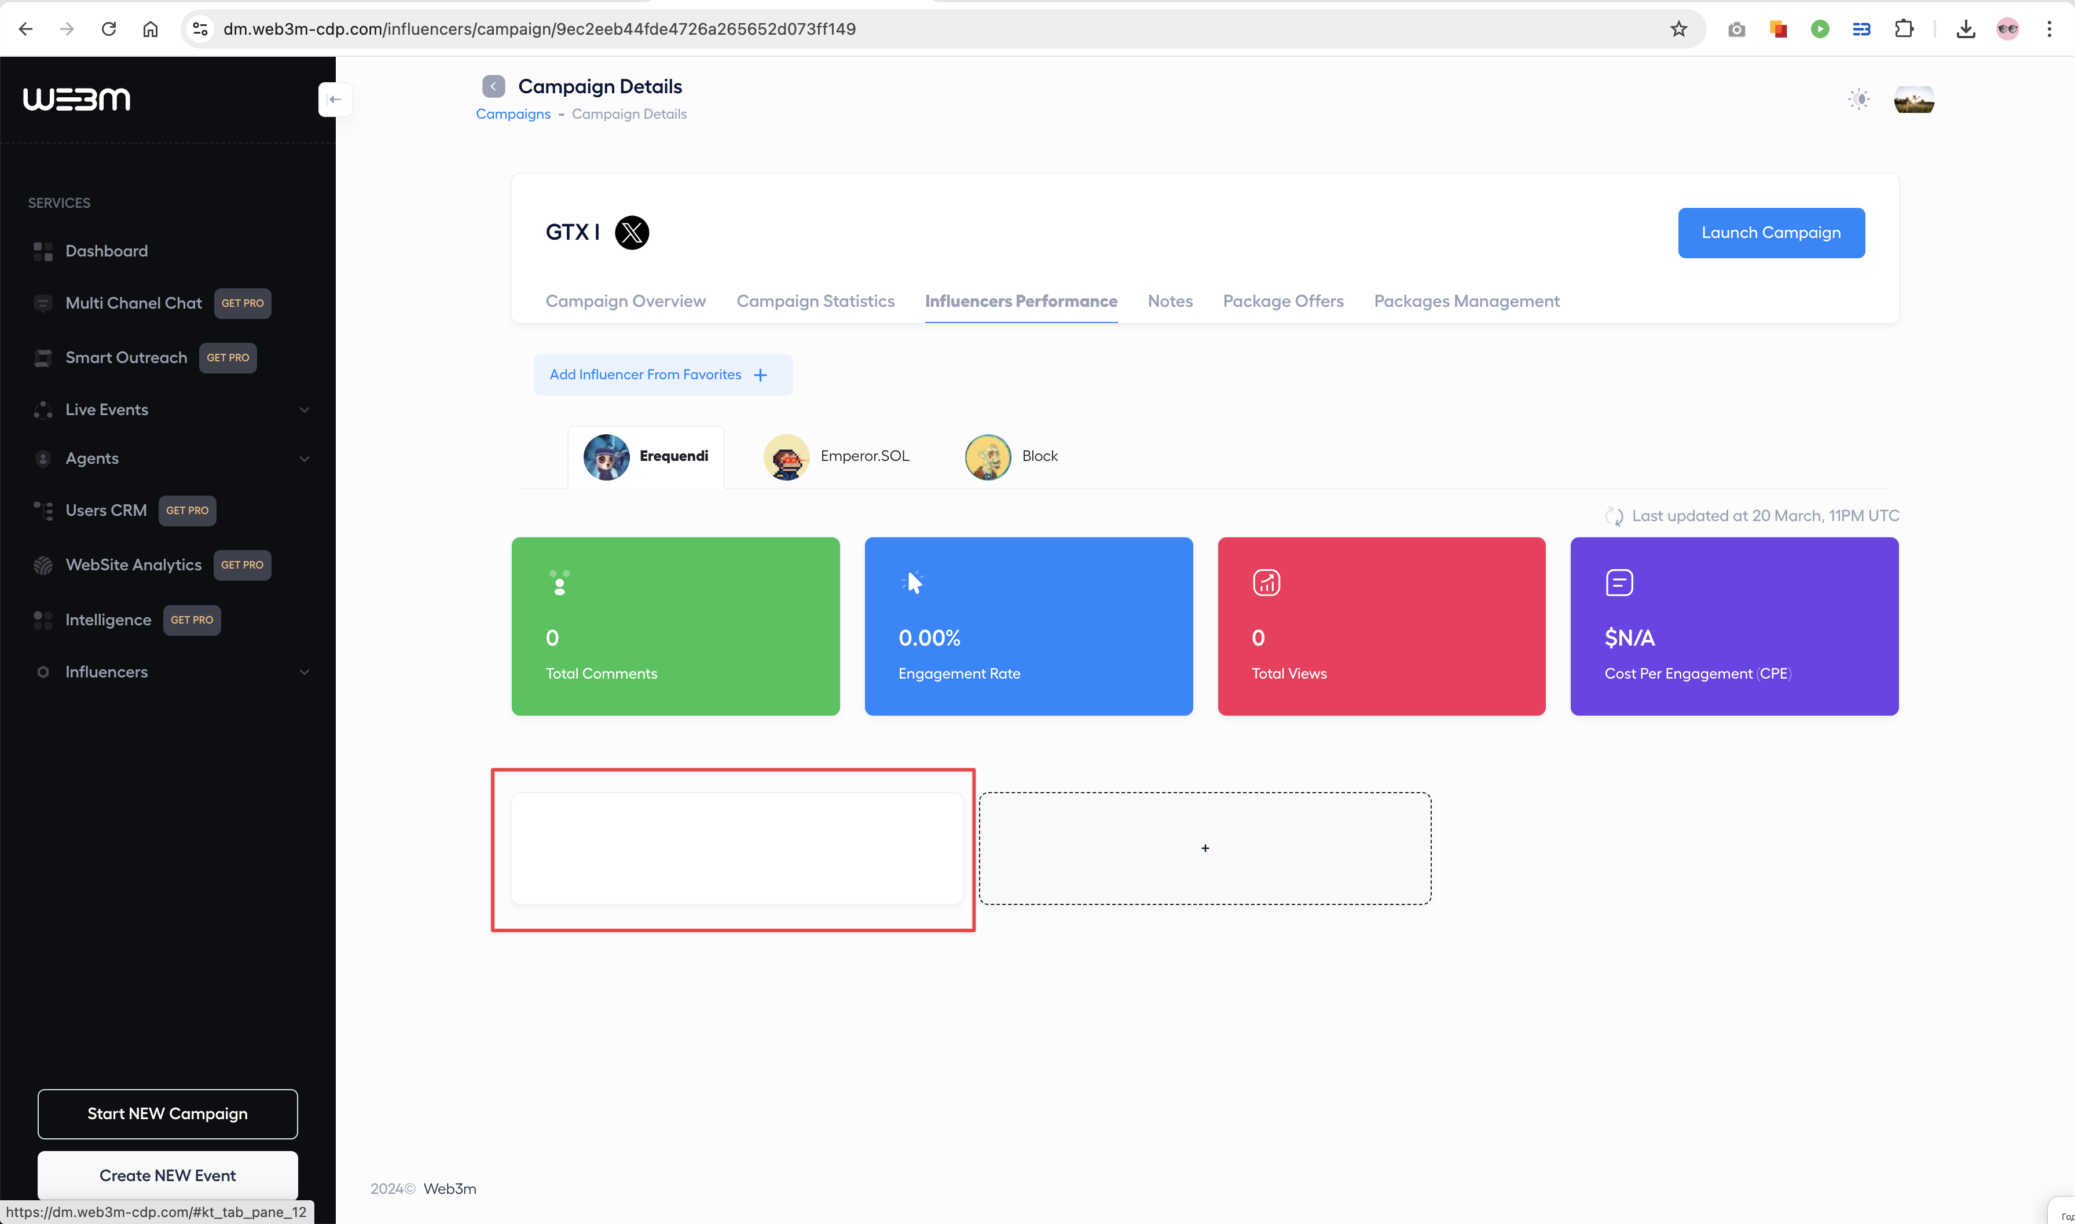
Task: Click the Web3m logo
Action: (x=76, y=100)
